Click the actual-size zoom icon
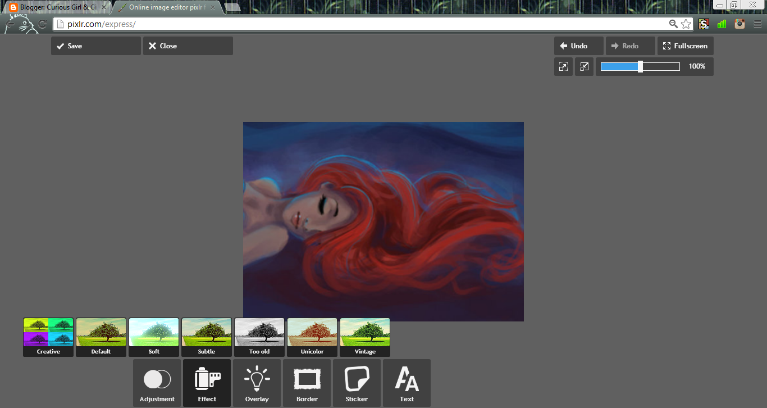This screenshot has width=767, height=408. coord(584,66)
